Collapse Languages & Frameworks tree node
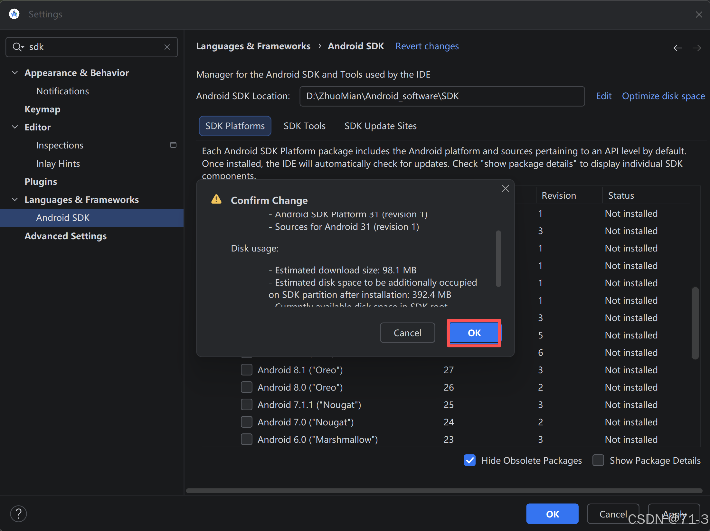 pyautogui.click(x=15, y=199)
